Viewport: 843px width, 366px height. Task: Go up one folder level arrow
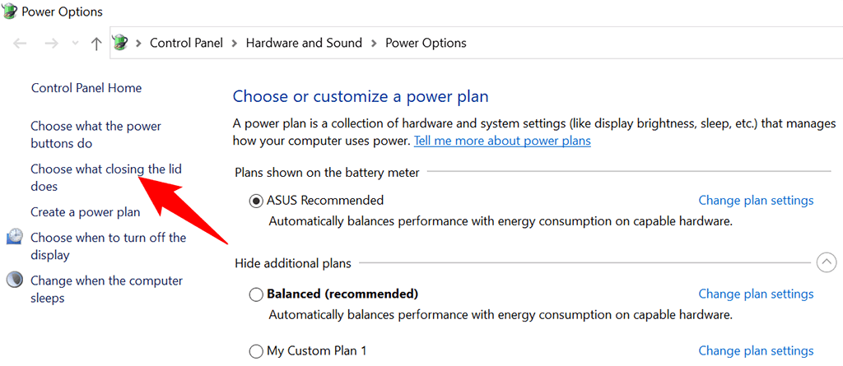96,44
